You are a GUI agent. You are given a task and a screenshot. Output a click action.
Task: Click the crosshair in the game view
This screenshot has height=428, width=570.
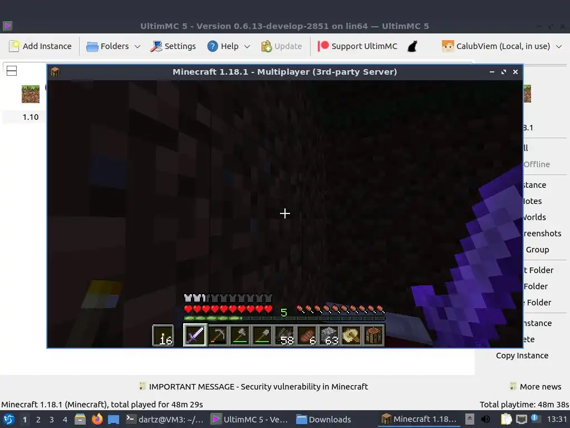pyautogui.click(x=285, y=213)
